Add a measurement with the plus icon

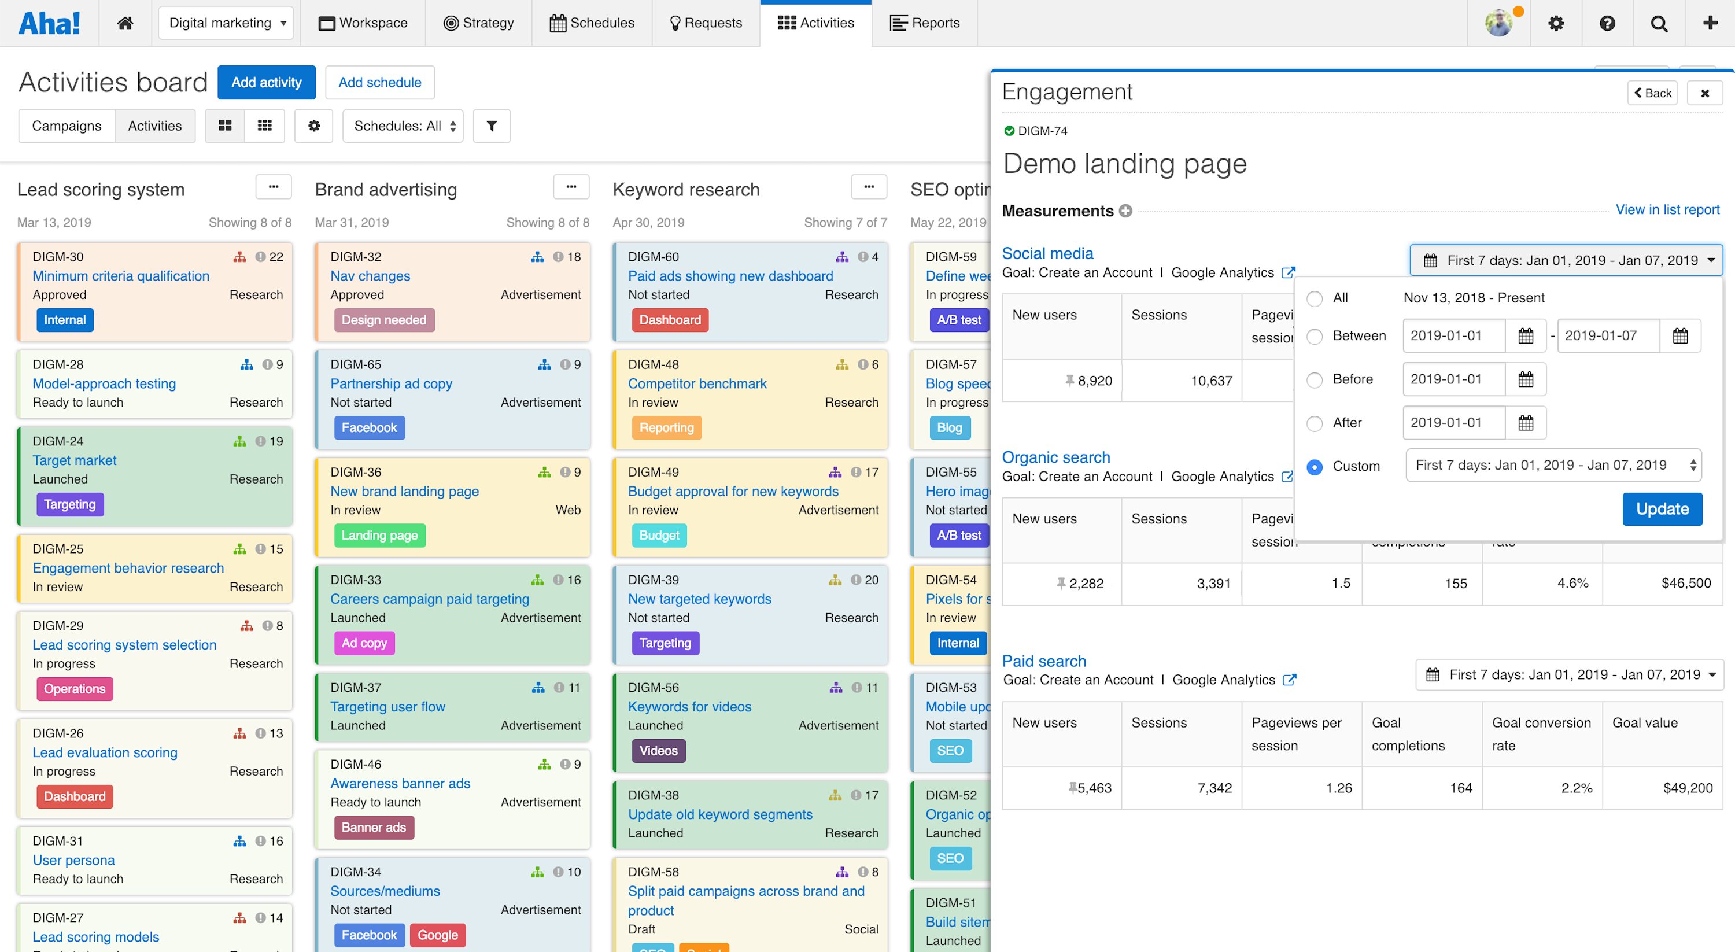(x=1126, y=210)
